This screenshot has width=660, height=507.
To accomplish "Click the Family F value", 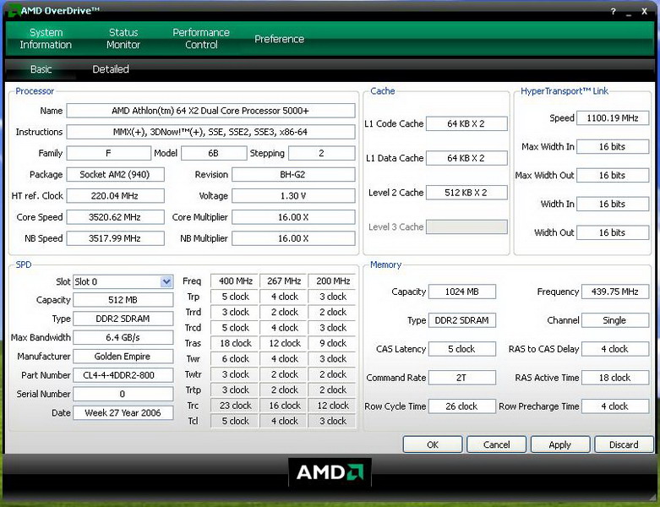I will click(108, 153).
